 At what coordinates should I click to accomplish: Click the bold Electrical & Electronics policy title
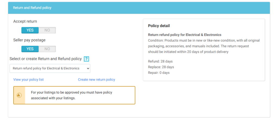coord(185,35)
